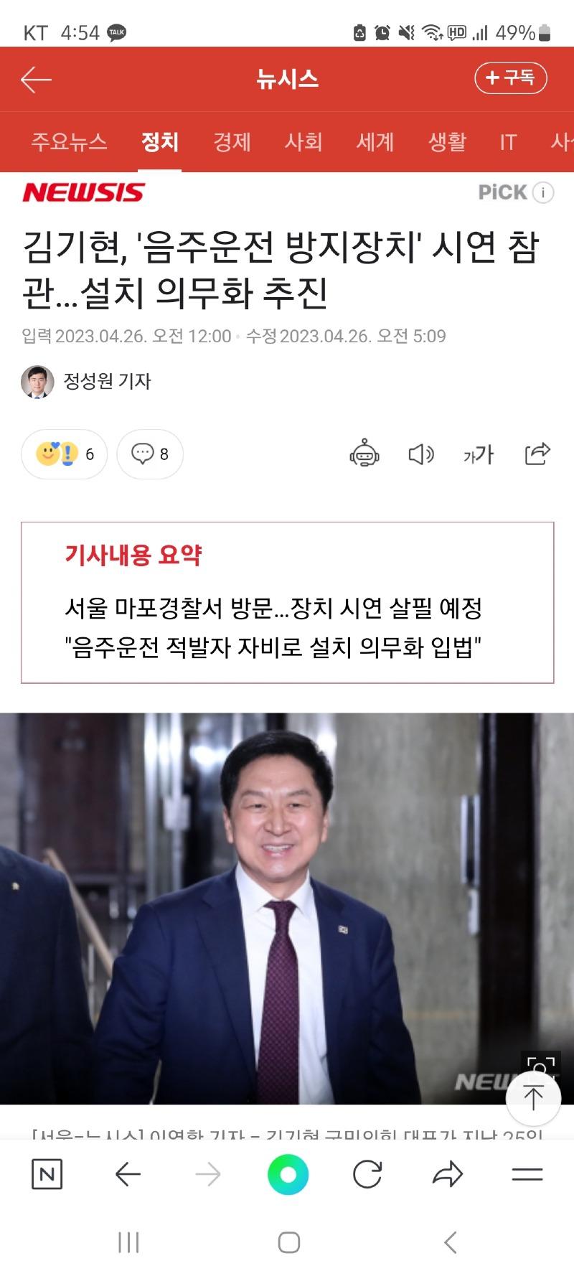574x1276 pixels.
Task: Subscribe with +구독 button
Action: coord(511,78)
